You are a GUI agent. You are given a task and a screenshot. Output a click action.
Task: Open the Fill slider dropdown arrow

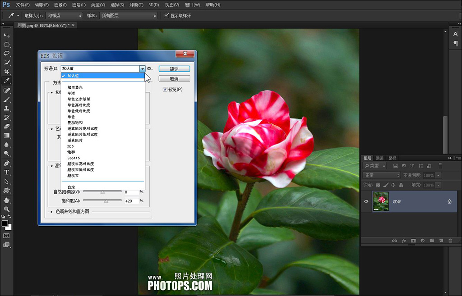pos(439,185)
